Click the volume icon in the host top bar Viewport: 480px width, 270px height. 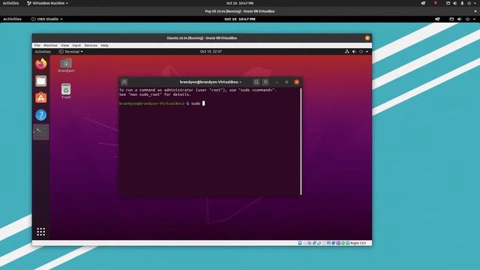click(x=455, y=3)
